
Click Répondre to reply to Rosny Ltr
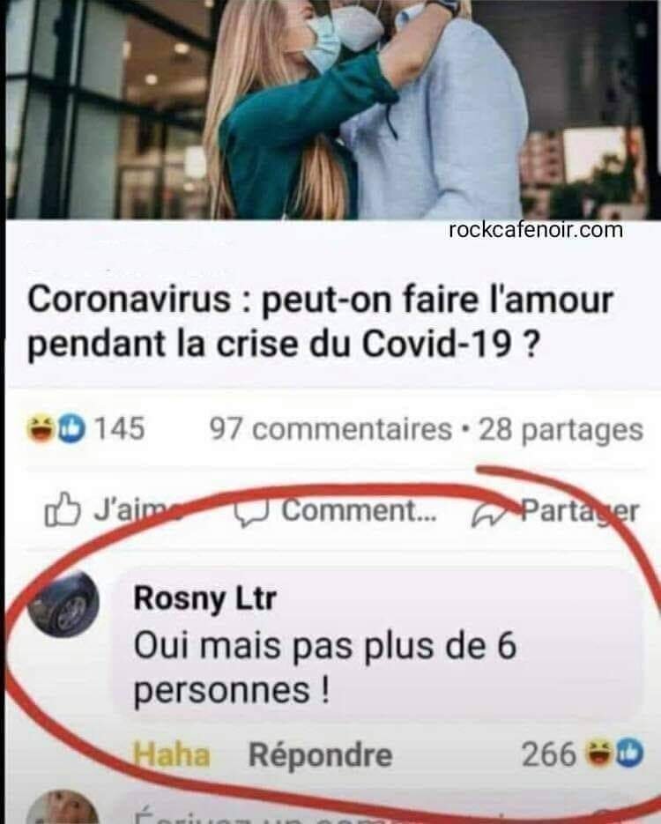point(320,755)
